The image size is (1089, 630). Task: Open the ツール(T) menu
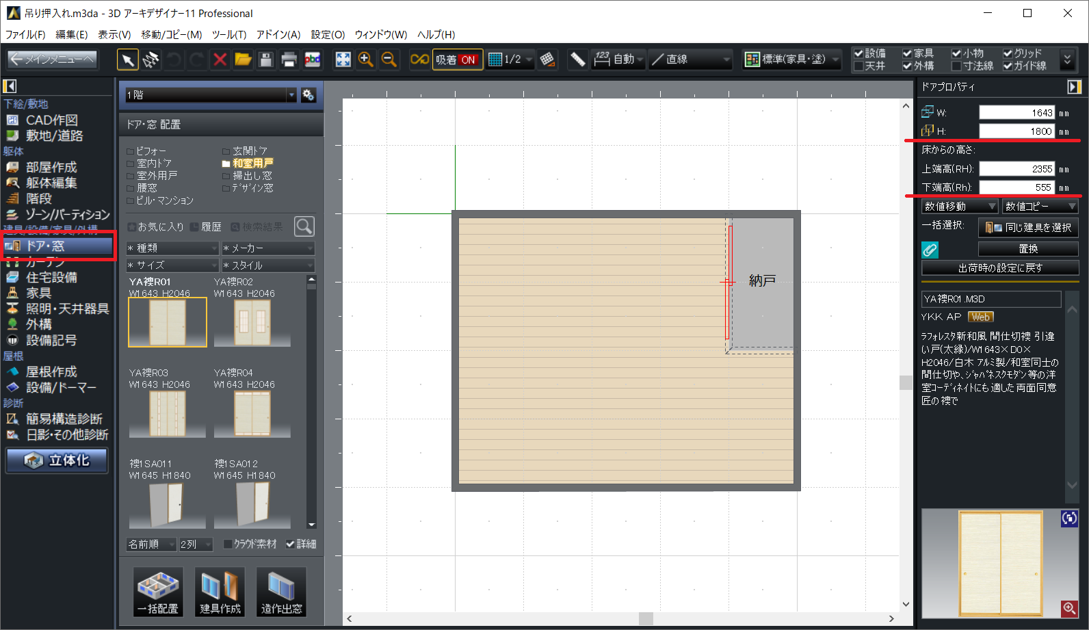click(x=228, y=34)
